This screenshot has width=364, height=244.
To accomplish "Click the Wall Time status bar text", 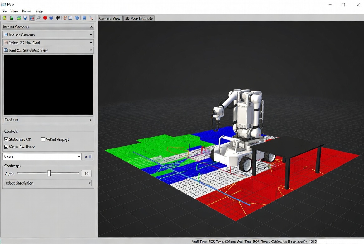I will (x=254, y=242).
